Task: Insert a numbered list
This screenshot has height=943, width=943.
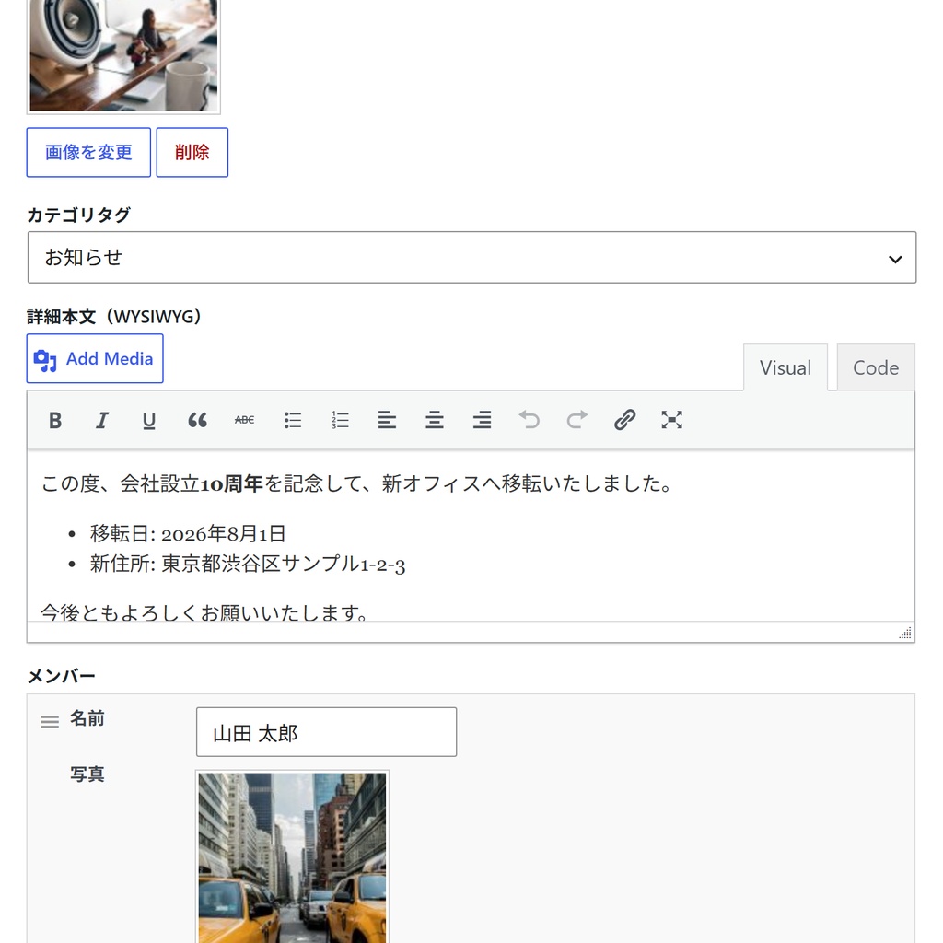Action: [x=340, y=420]
